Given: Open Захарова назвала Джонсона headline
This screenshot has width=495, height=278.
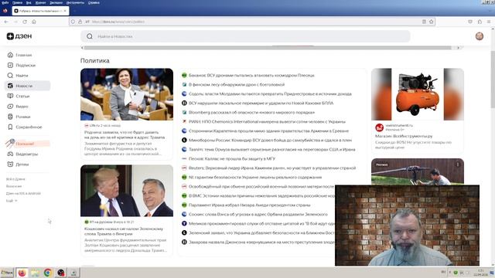Looking at the screenshot, I should 261,242.
